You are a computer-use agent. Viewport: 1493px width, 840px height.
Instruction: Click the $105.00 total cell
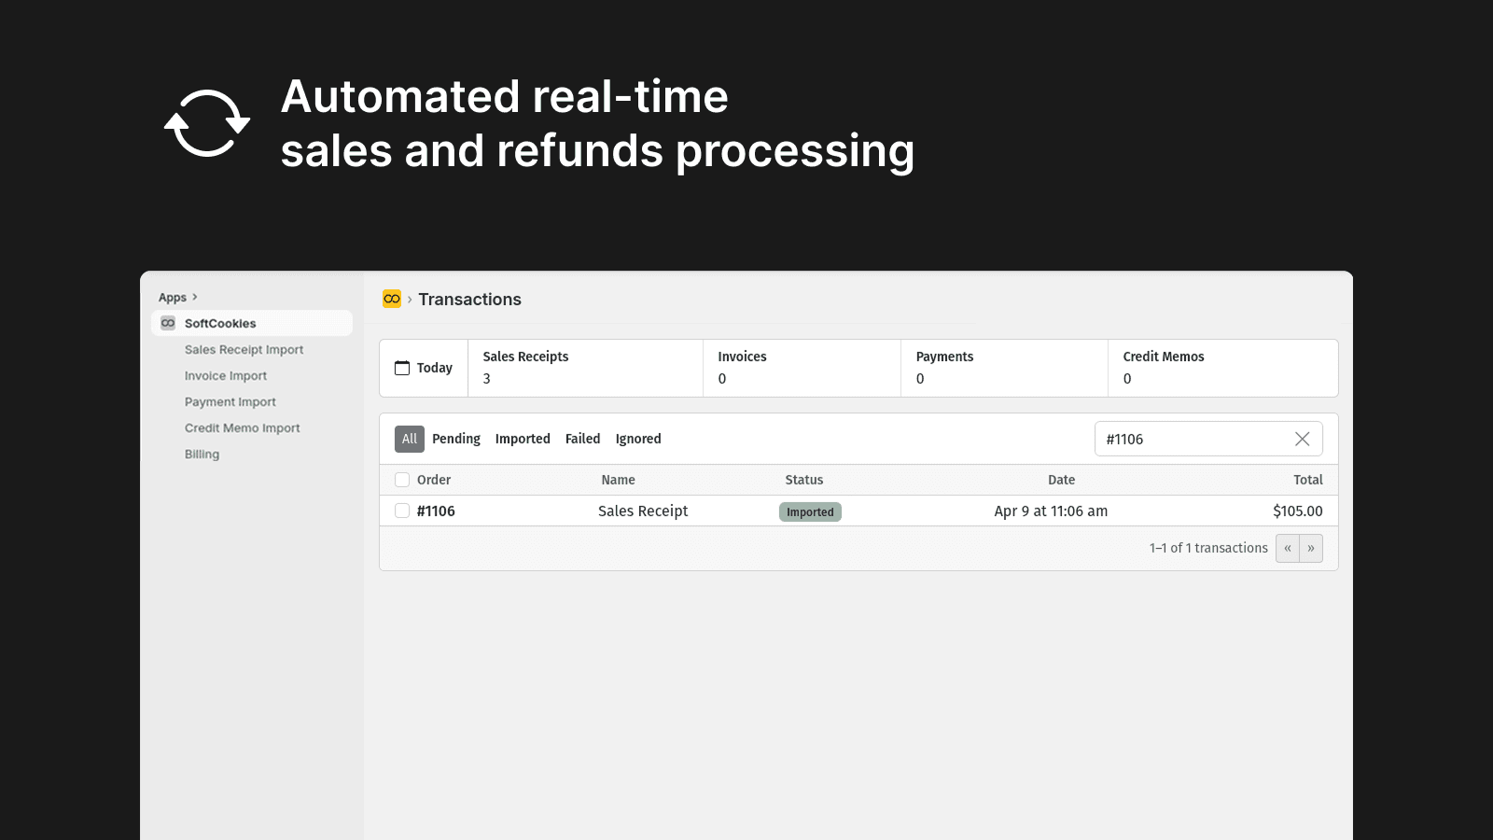1298,511
